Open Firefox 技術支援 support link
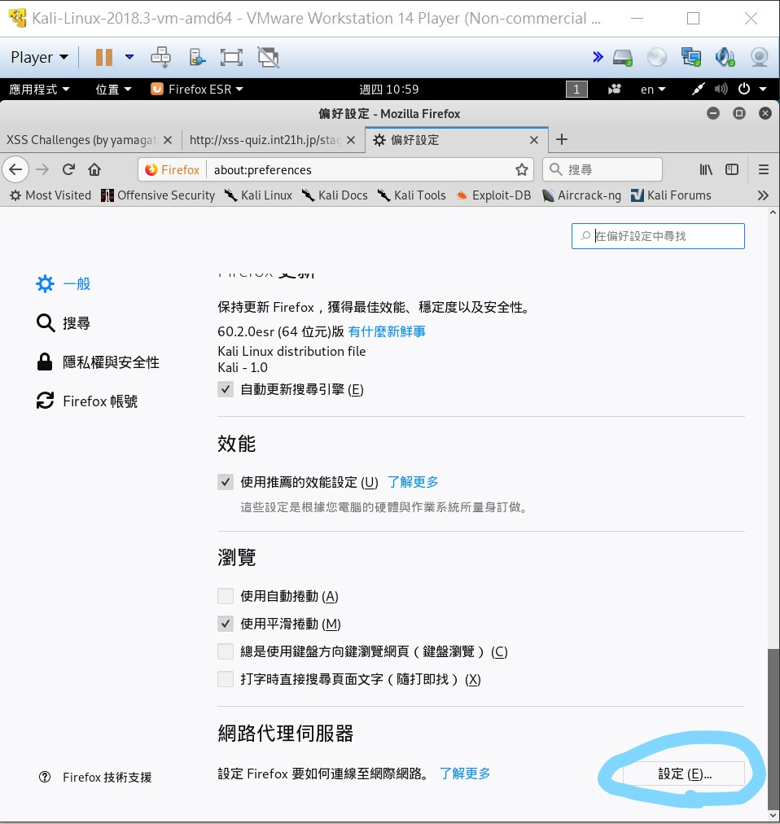 click(x=95, y=777)
